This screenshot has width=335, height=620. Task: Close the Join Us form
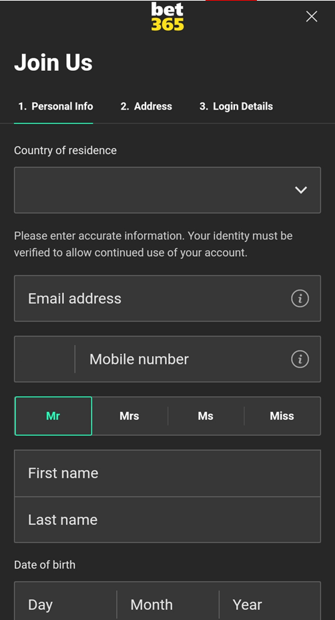312,17
